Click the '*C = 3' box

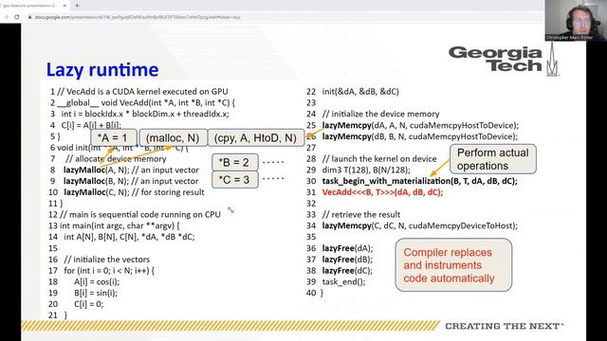235,179
